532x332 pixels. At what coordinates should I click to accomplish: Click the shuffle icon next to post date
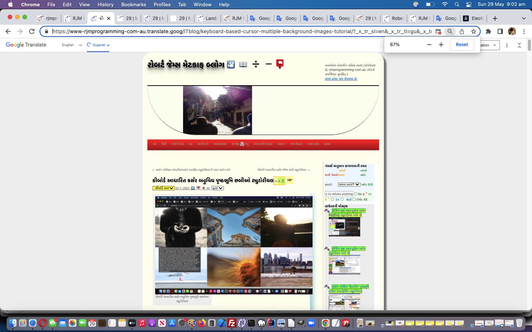point(193,188)
